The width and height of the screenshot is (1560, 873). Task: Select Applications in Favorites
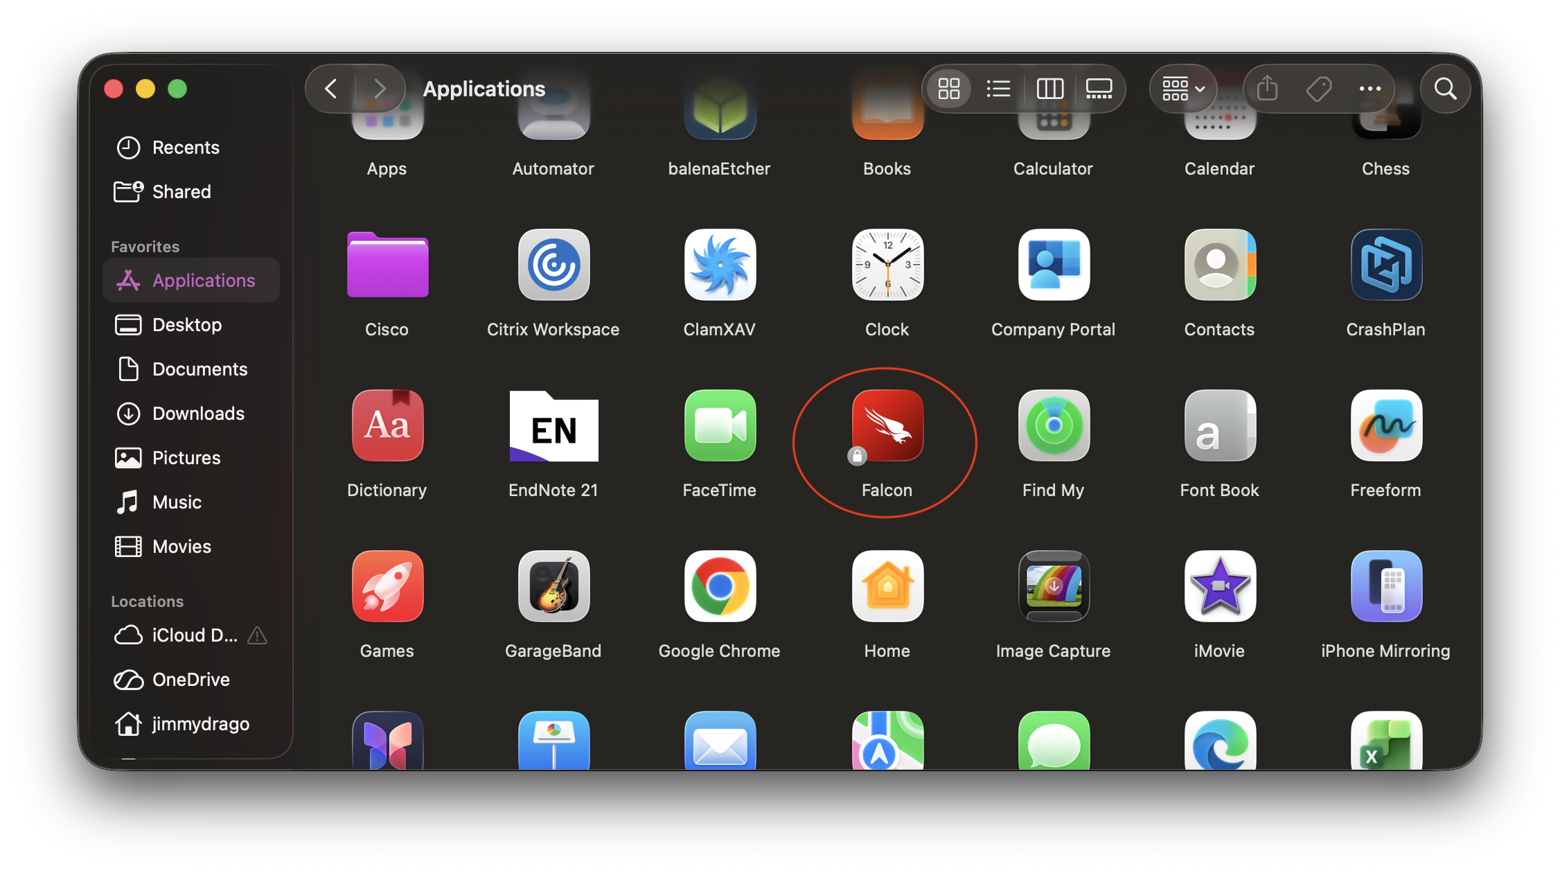[x=190, y=281]
